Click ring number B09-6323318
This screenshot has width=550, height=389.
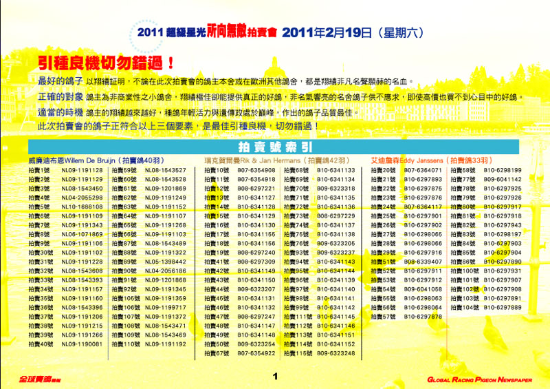click(x=336, y=189)
